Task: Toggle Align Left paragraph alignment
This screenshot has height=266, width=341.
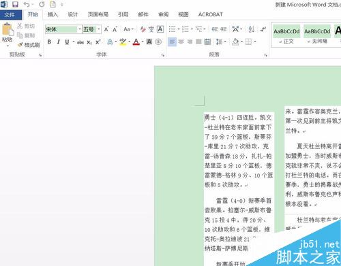Action: click(x=172, y=42)
